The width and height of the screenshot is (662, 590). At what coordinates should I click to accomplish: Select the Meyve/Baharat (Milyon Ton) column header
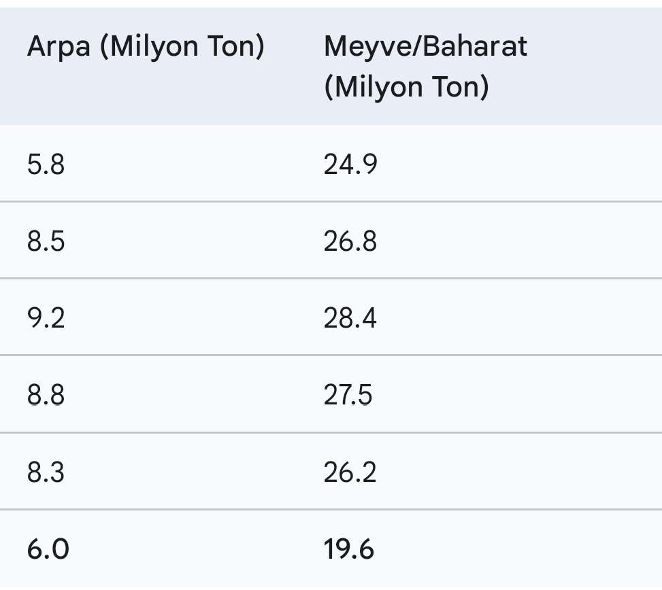[x=425, y=67]
